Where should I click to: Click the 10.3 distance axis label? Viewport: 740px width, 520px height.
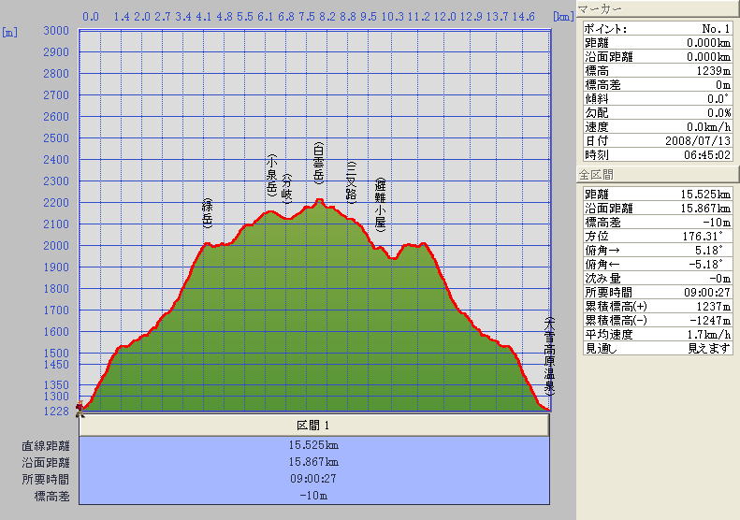coord(393,17)
